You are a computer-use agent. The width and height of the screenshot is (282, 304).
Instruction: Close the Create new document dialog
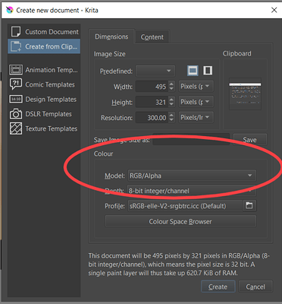(x=274, y=10)
